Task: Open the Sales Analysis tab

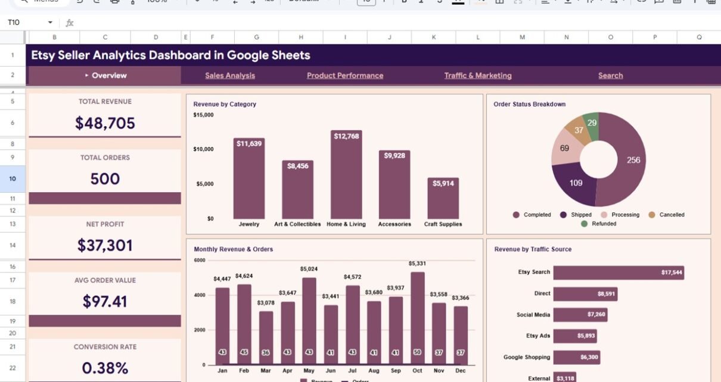Action: coord(230,76)
